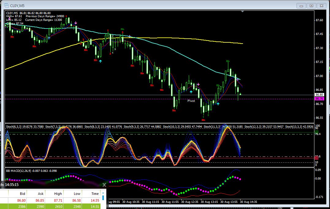The width and height of the screenshot is (330, 209).
Task: Click the High value 87.71
Action: pyautogui.click(x=58, y=200)
